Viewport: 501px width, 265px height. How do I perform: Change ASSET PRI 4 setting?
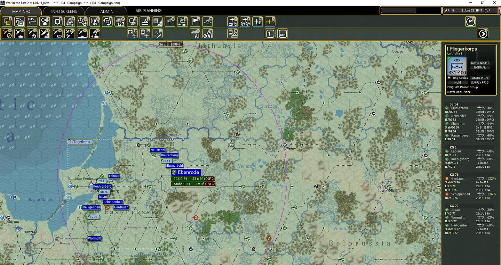[480, 78]
